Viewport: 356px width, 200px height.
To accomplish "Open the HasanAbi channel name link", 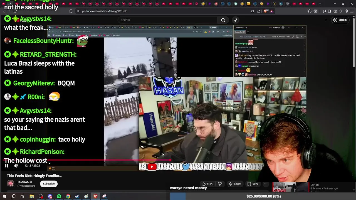I will coord(23,182).
